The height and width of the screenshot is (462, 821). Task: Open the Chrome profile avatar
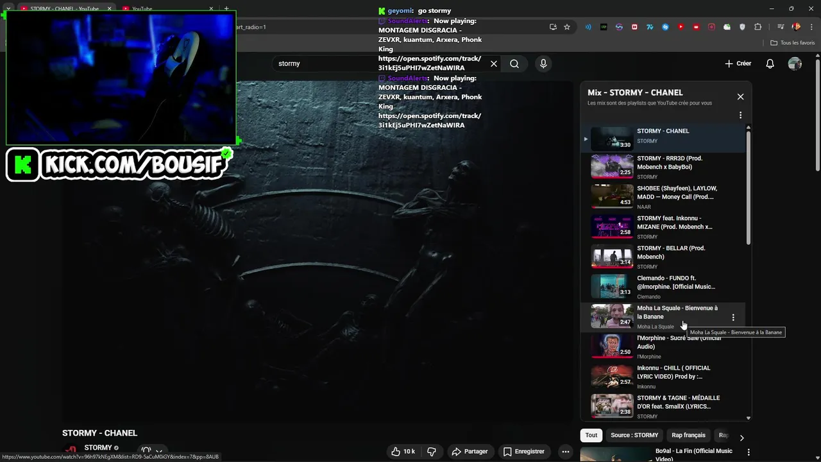pos(796,27)
